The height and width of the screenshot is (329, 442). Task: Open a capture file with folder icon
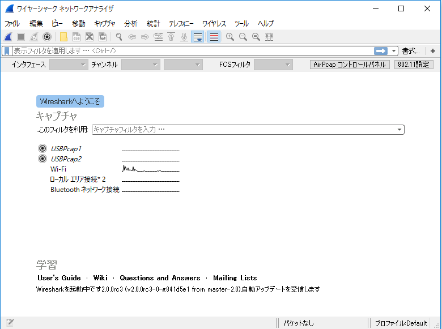[63, 37]
